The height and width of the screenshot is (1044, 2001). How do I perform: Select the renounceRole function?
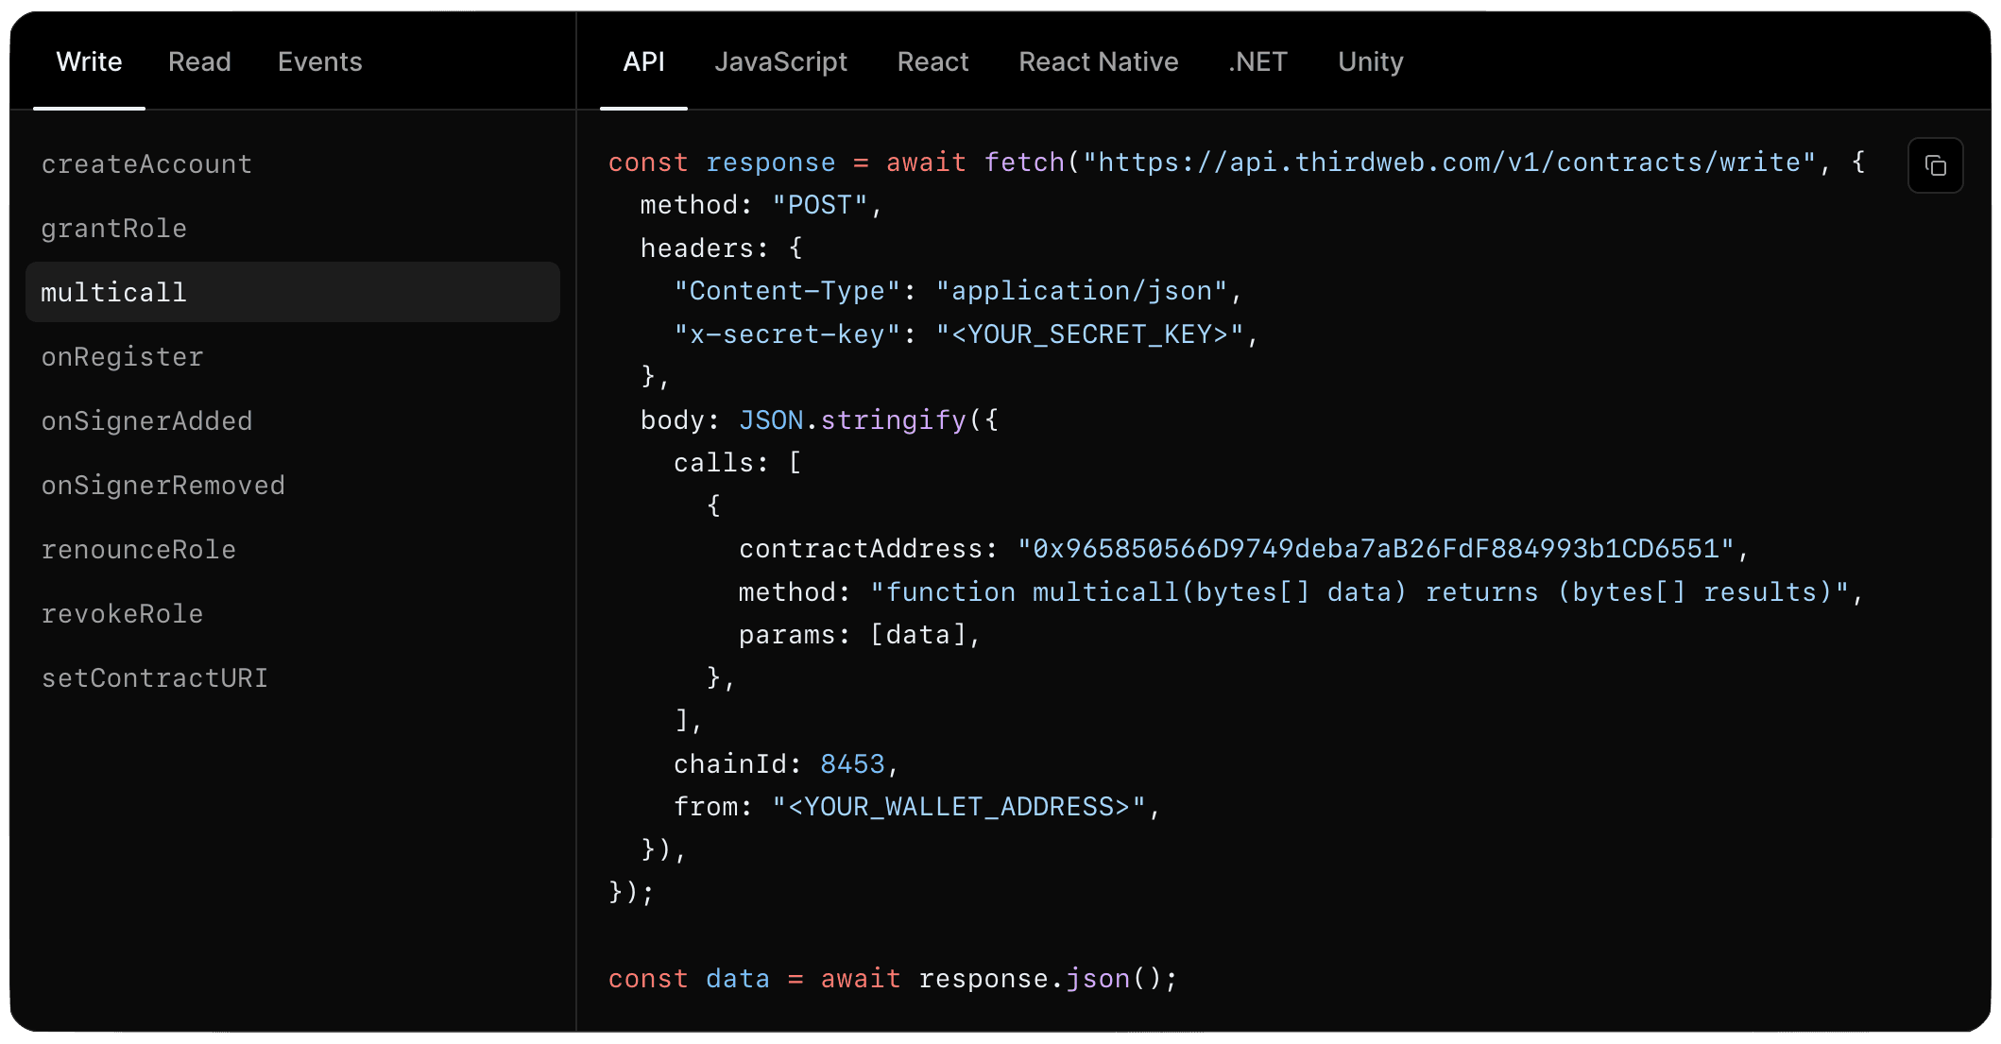pos(138,550)
